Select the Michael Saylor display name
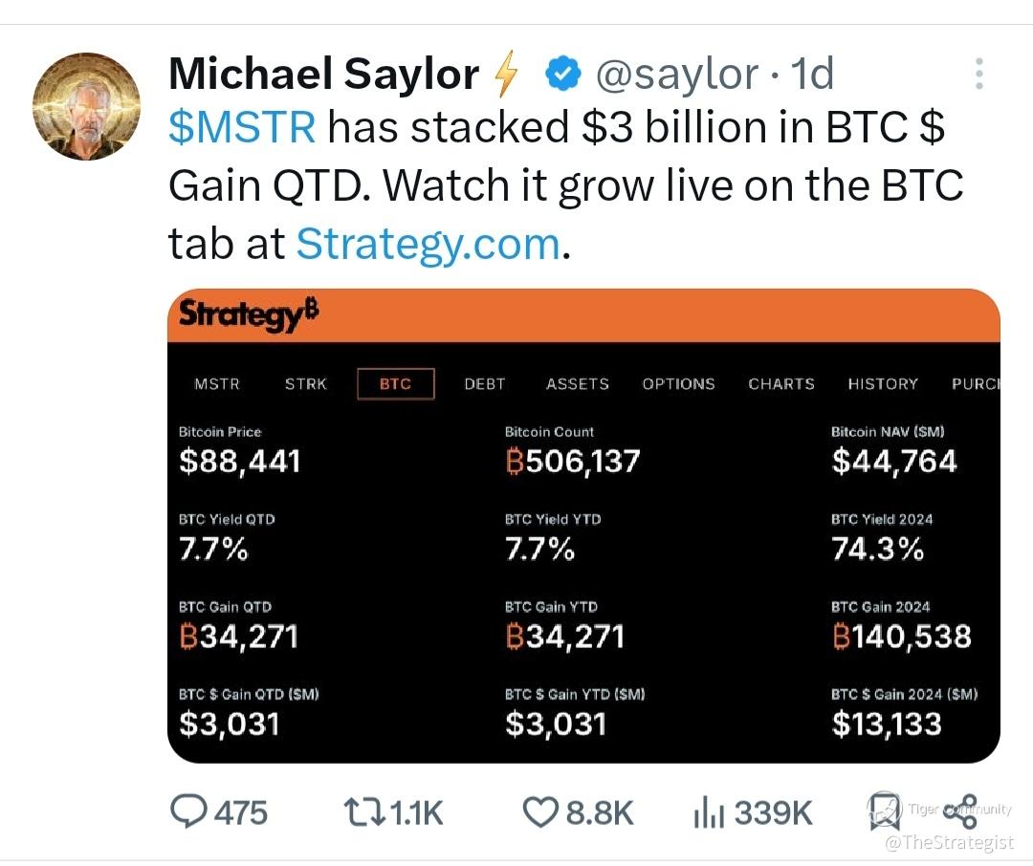This screenshot has height=866, width=1033. tap(323, 74)
